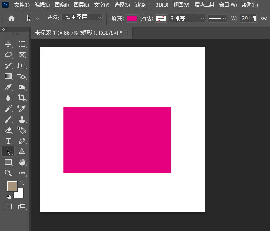Image resolution: width=270 pixels, height=231 pixels.
Task: Expand the stroke width 3 像素 dropdown
Action: point(202,19)
